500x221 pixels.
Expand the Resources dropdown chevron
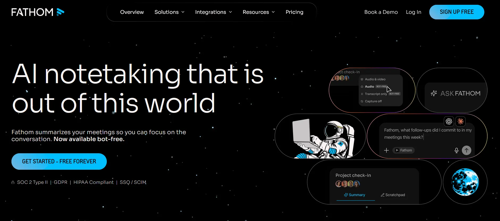273,12
